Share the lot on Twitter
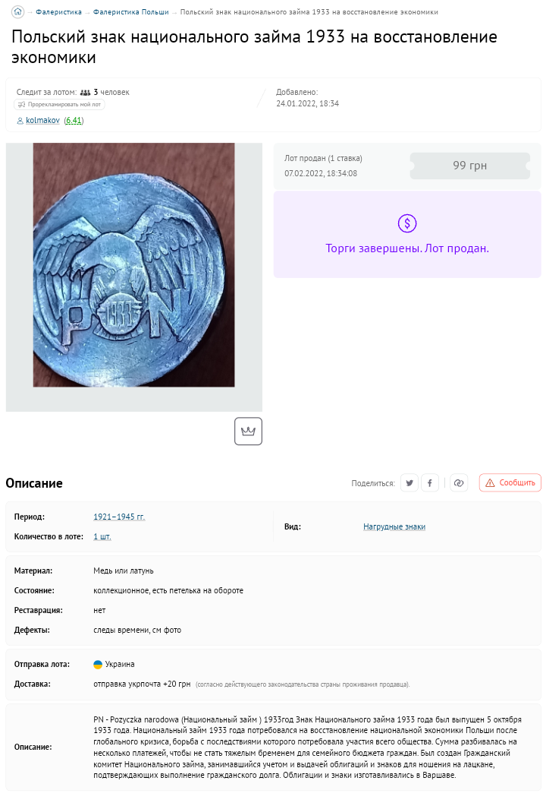 409,482
